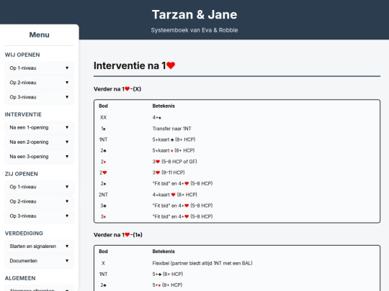389x291 pixels.
Task: Click the 'Systeemboek van Eva & Robbie' subtitle
Action: pyautogui.click(x=194, y=30)
